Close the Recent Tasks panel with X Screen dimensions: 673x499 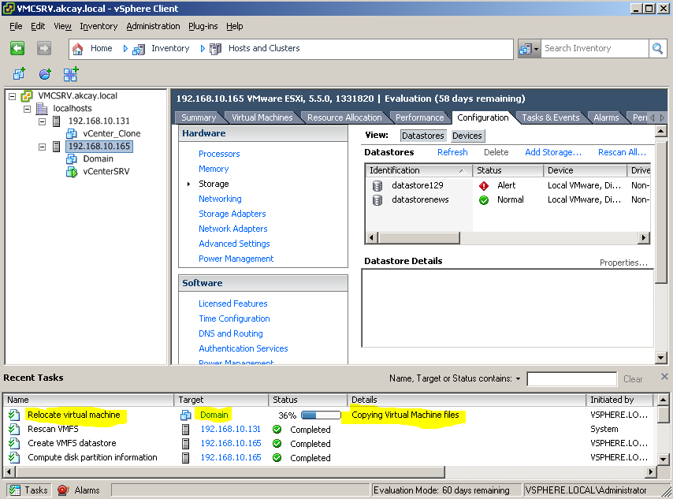pyautogui.click(x=664, y=377)
